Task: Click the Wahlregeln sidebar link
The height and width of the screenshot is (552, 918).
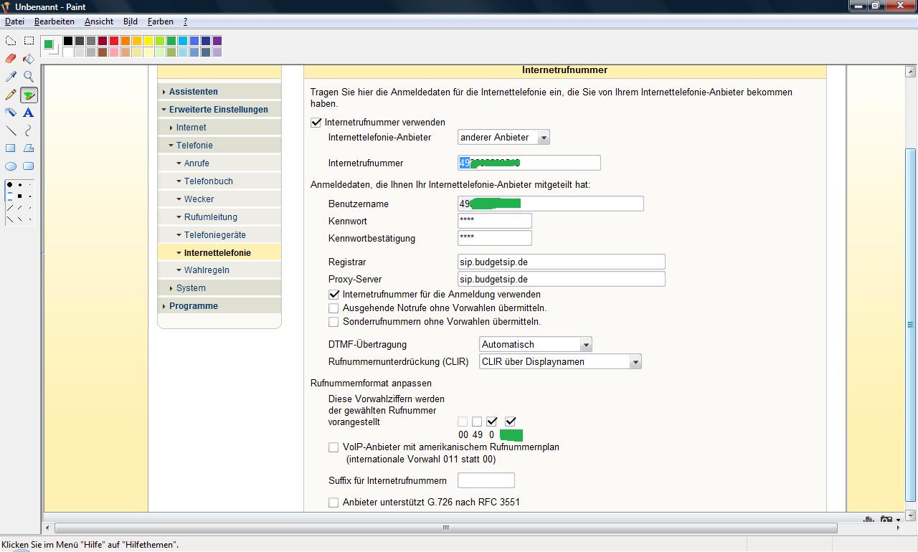Action: 207,270
